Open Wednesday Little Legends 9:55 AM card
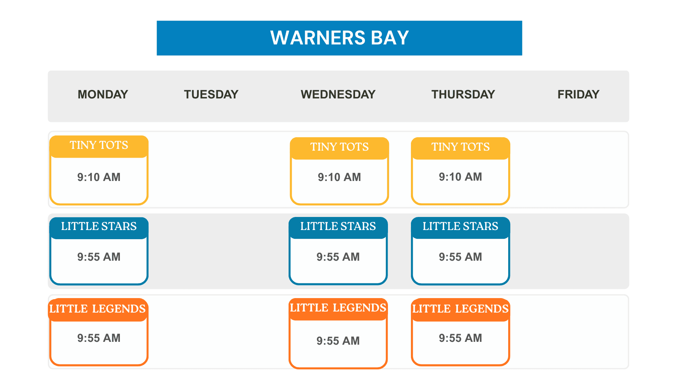 [338, 333]
